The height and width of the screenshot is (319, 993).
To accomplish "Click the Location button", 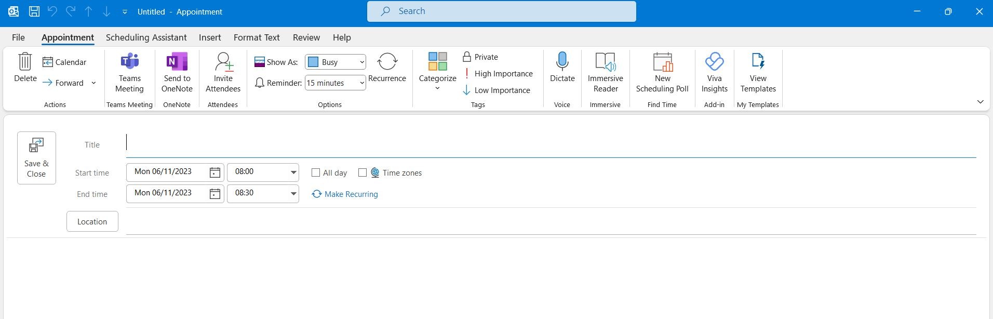I will tap(92, 221).
